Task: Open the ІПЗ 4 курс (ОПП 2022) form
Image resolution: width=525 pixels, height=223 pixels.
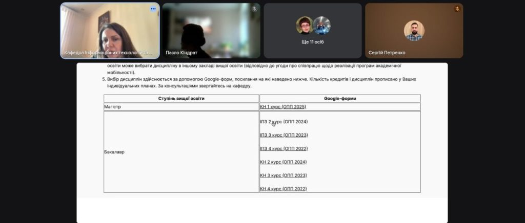Action: (284, 148)
